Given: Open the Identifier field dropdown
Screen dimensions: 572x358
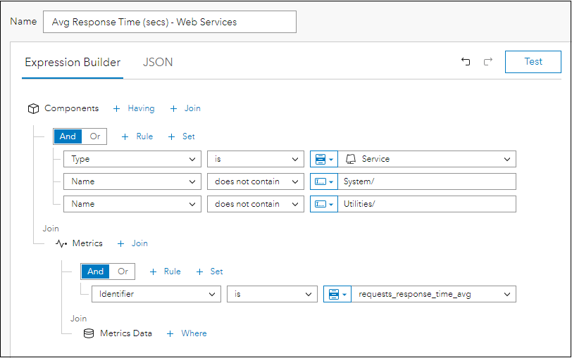Looking at the screenshot, I should click(155, 294).
